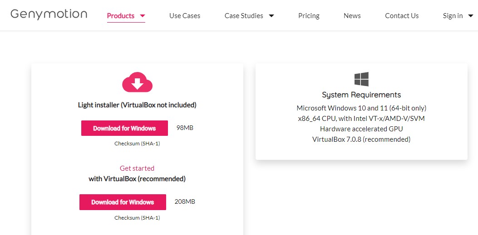Open the Sign in menu
Screen dimensions: 478x235
click(x=453, y=15)
